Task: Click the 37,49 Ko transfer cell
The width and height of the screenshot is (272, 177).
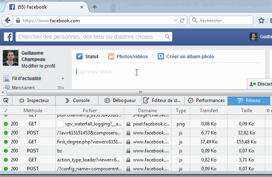Action: coord(209,142)
